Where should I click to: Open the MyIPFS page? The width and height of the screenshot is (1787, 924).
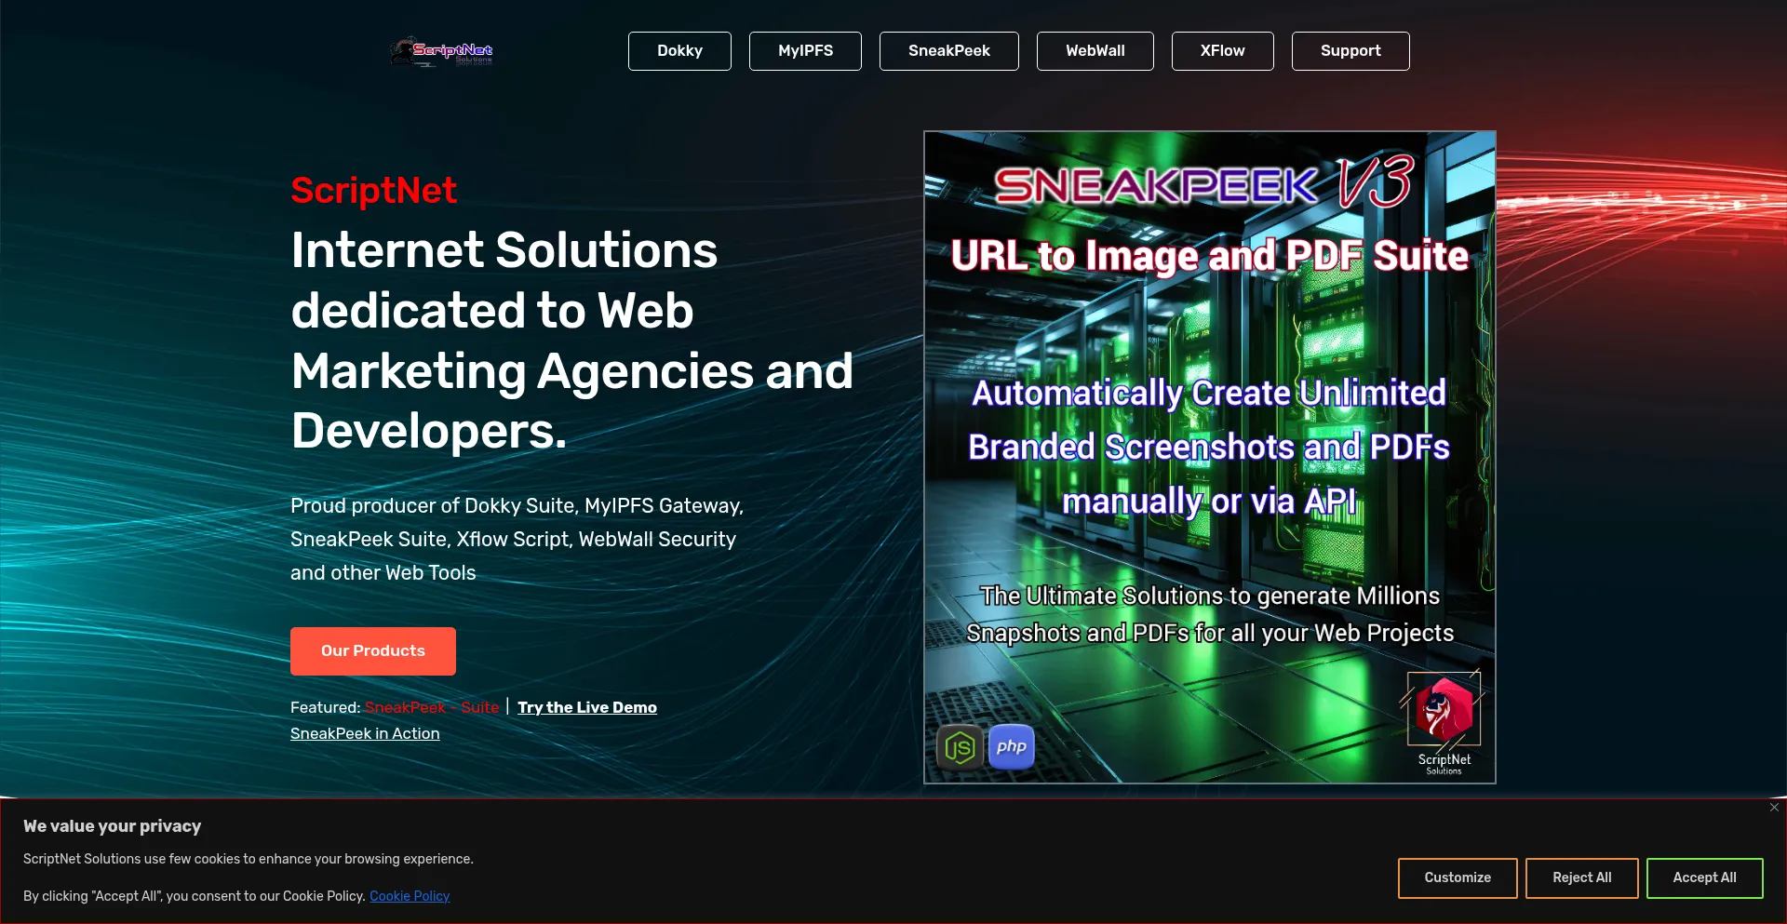click(x=805, y=51)
